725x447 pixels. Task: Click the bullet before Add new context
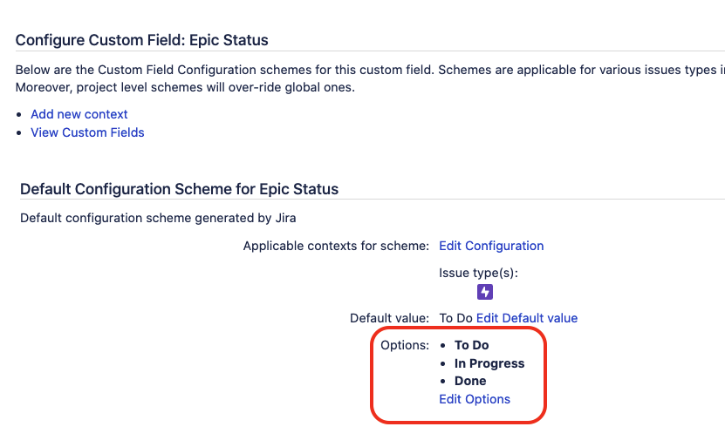(x=21, y=115)
